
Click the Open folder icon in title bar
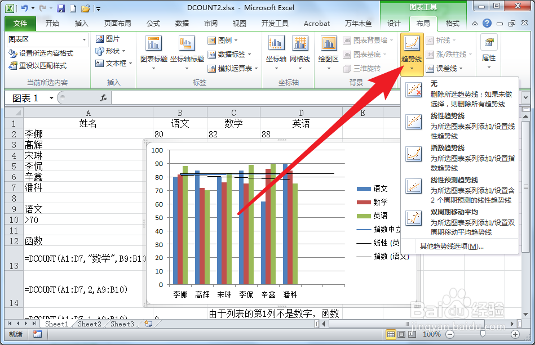(x=86, y=8)
